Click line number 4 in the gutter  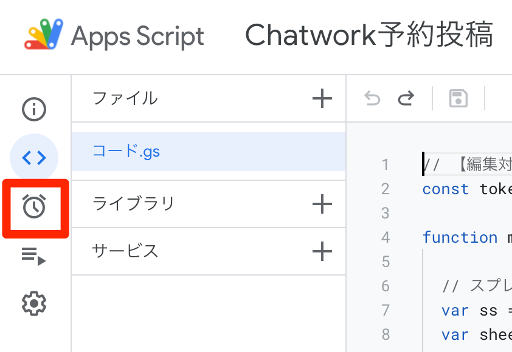[x=386, y=237]
